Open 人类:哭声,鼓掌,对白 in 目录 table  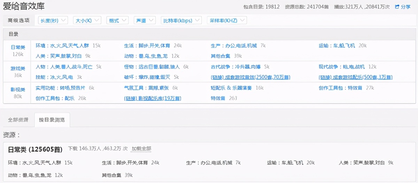pos(59,56)
